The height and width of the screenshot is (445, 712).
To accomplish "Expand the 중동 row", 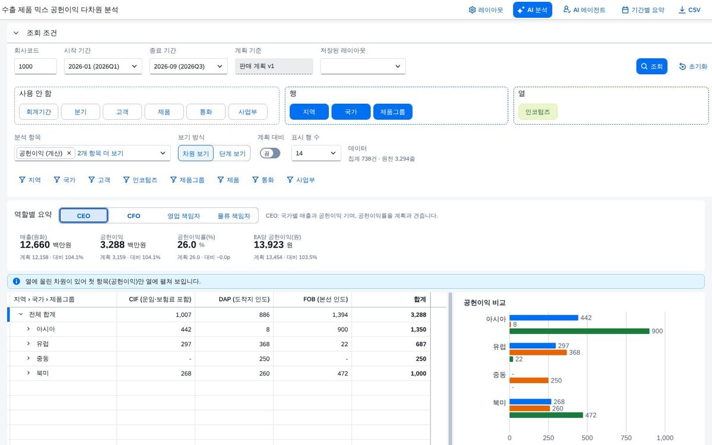I will [28, 359].
